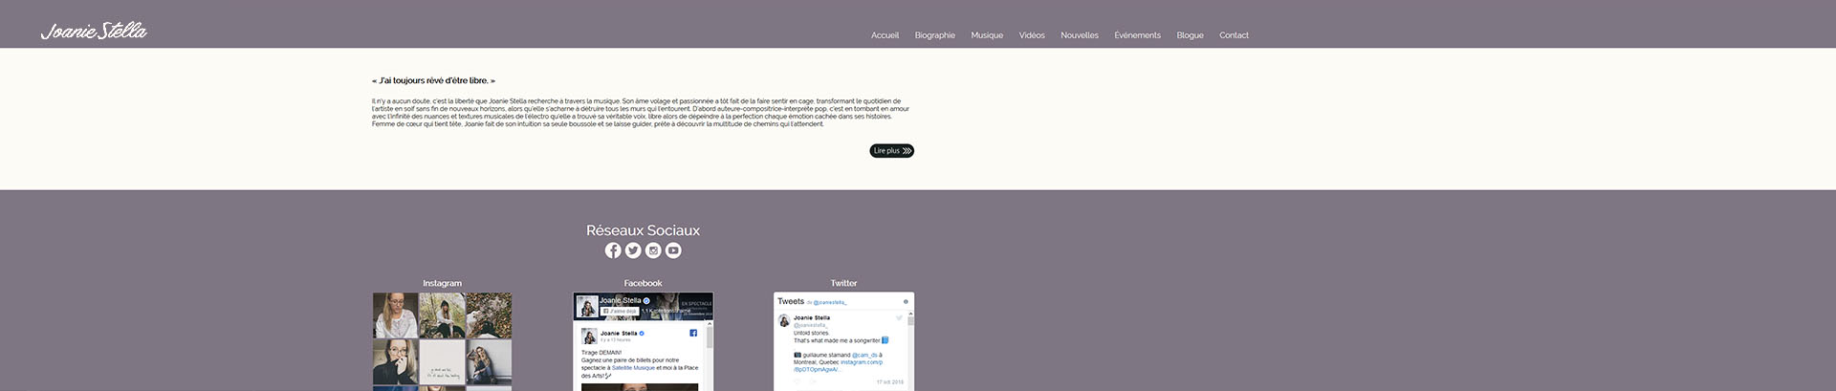This screenshot has height=391, width=1836.
Task: Click the Twitter bird in the tweet
Action: [x=899, y=317]
